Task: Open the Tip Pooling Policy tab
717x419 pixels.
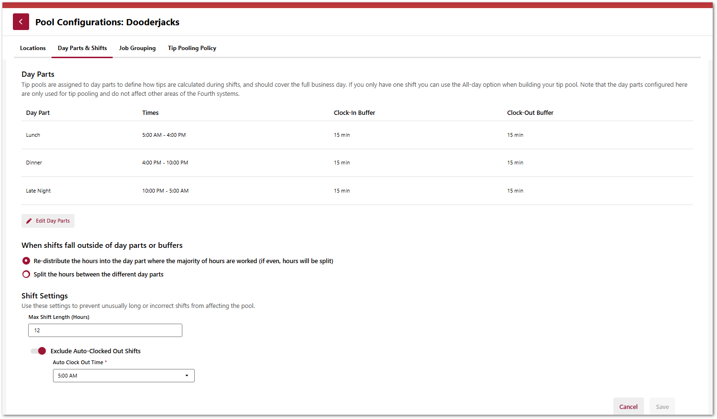Action: tap(192, 48)
